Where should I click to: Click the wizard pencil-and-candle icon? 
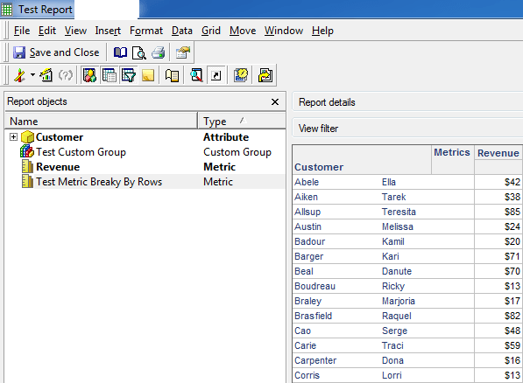point(19,75)
